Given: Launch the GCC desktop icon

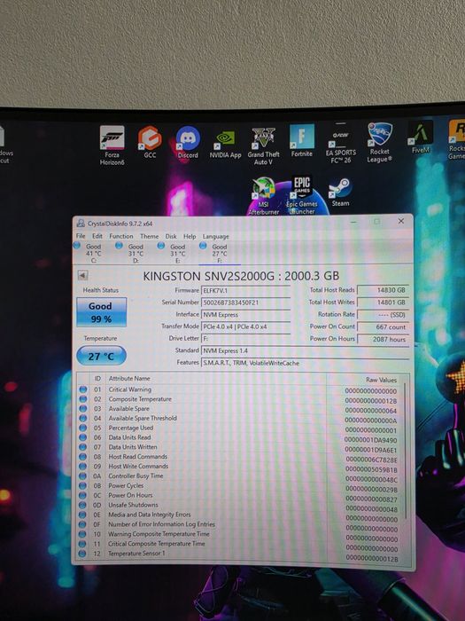Looking at the screenshot, I should point(150,142).
